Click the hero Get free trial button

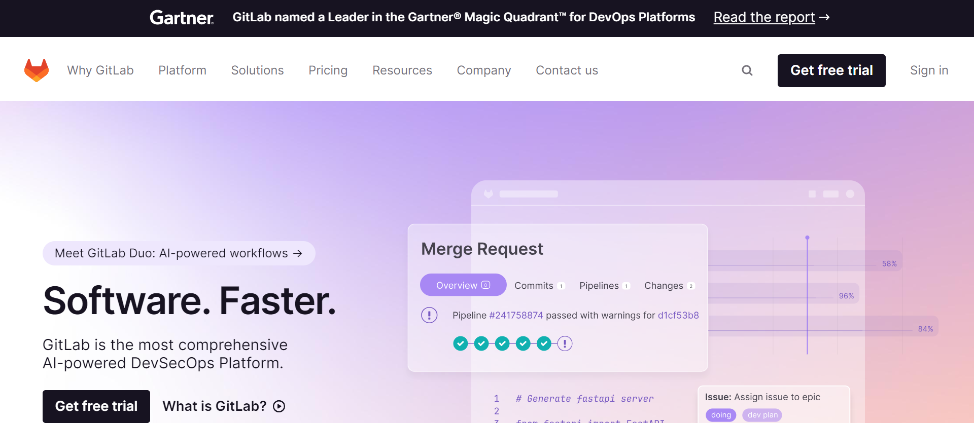pyautogui.click(x=96, y=406)
